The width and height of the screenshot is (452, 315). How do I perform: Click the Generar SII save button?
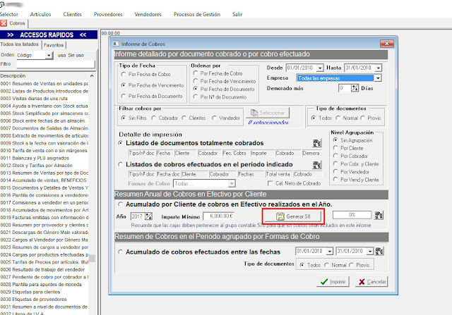coord(292,216)
